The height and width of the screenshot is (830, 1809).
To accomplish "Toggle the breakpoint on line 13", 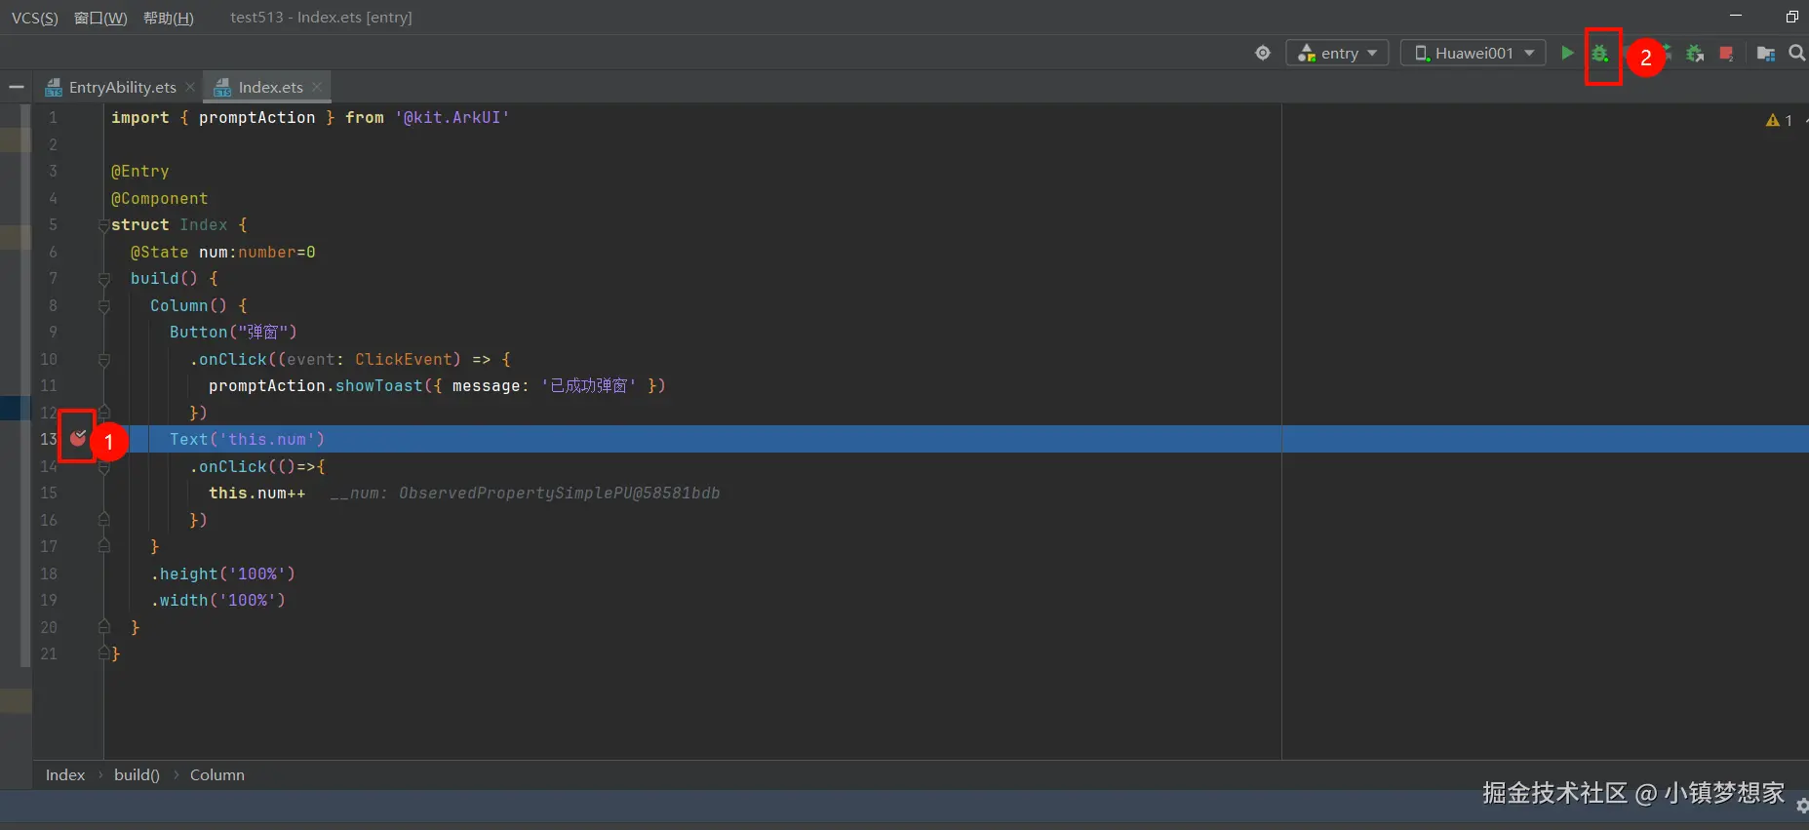I will 78,439.
